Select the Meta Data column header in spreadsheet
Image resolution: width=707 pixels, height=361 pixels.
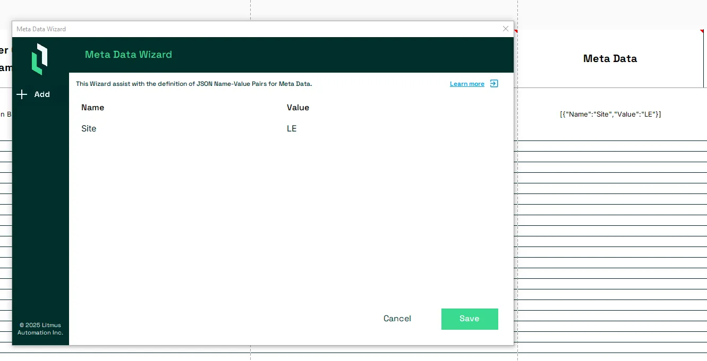point(610,58)
